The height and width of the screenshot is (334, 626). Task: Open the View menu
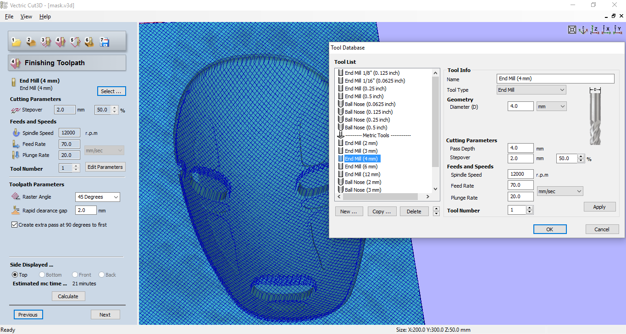pyautogui.click(x=26, y=16)
